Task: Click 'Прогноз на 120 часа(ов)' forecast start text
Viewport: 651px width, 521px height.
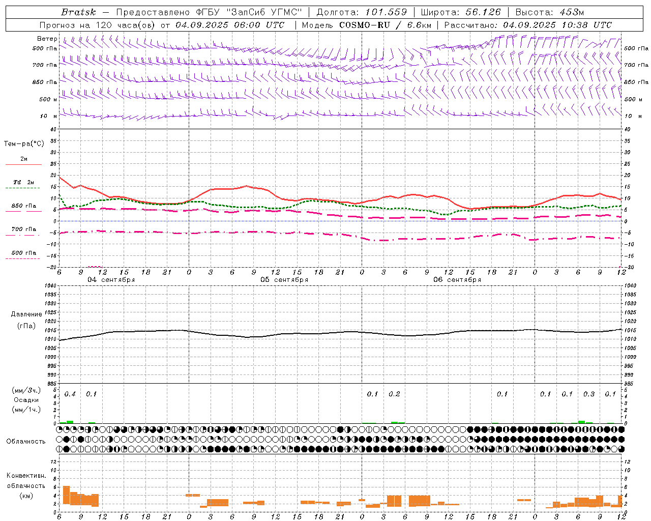Action: [98, 25]
